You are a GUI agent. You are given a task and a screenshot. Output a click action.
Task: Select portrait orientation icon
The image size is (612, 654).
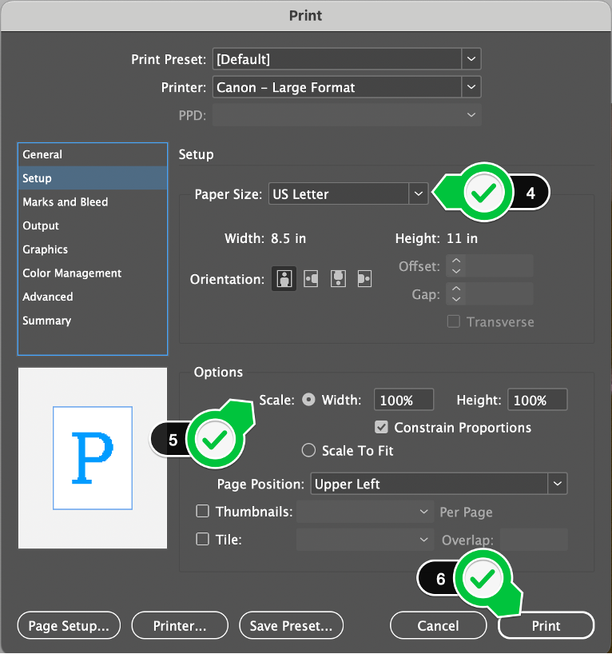(x=284, y=278)
